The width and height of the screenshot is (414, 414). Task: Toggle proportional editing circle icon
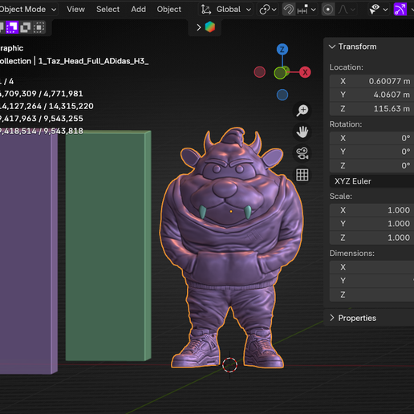click(328, 10)
